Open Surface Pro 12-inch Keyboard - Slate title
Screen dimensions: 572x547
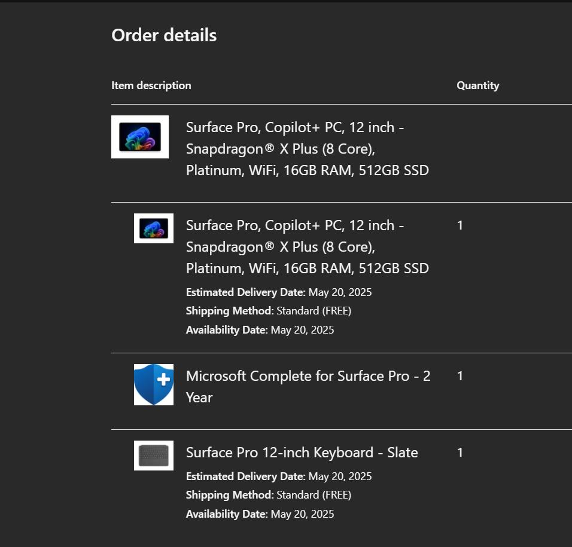(302, 453)
